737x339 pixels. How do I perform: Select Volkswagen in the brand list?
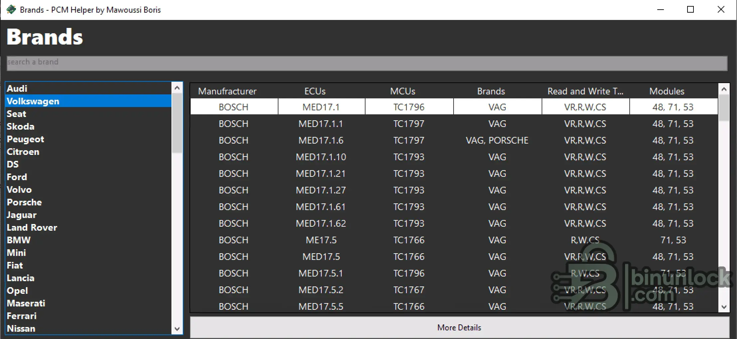88,101
